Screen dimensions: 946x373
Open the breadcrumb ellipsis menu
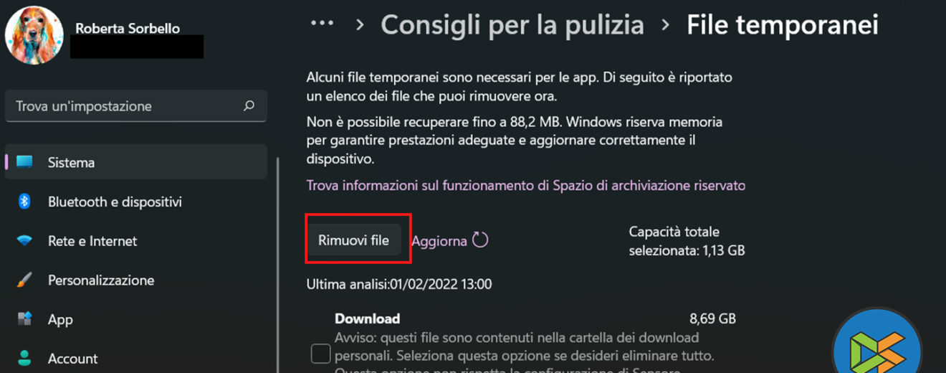(322, 24)
